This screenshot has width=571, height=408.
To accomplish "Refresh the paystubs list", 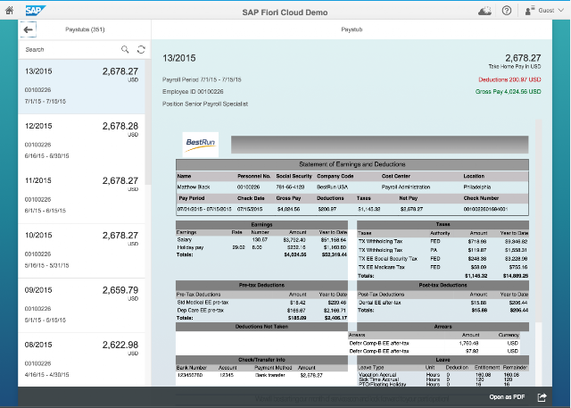I will point(141,49).
